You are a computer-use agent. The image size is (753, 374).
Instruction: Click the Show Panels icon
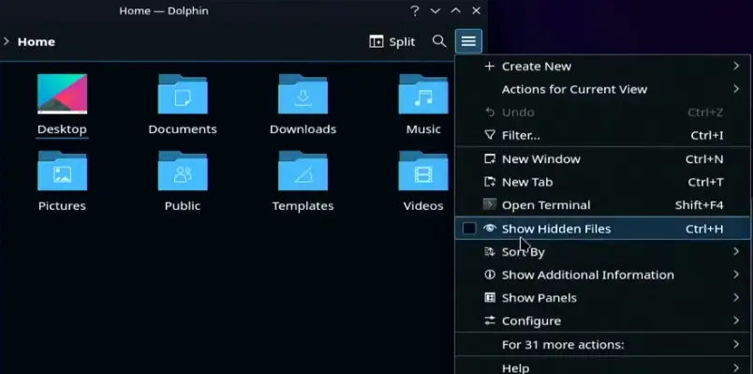489,297
